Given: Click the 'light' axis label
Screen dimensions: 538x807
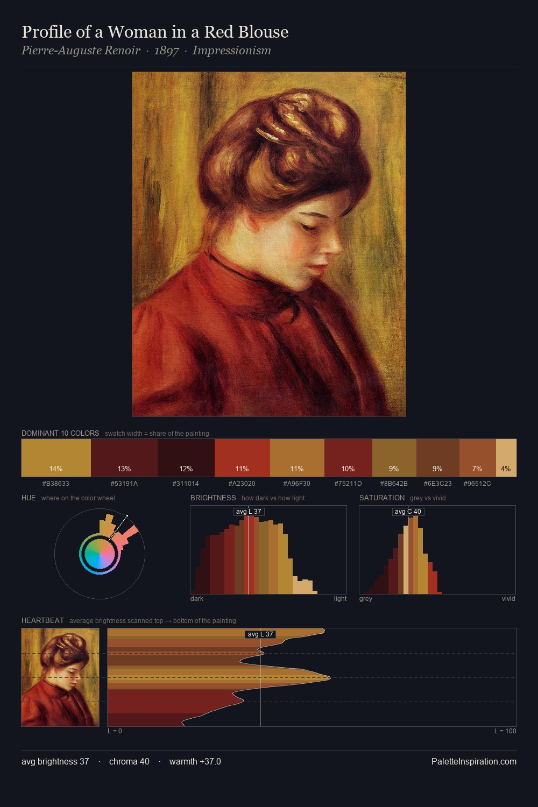Looking at the screenshot, I should 341,599.
